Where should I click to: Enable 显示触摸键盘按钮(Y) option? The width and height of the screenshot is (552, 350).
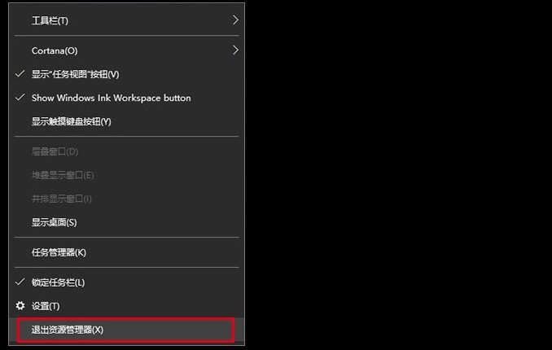71,121
